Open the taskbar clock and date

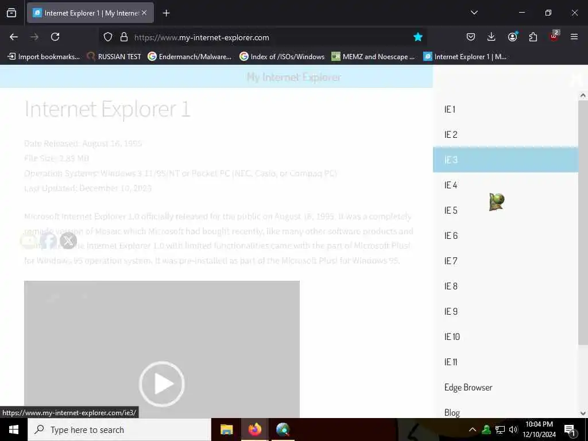click(539, 430)
